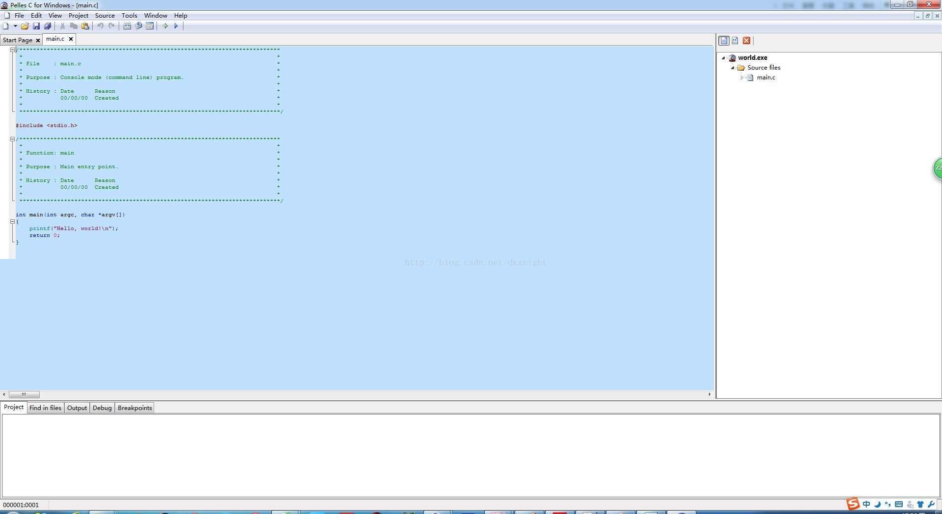Open the File menu

click(19, 16)
